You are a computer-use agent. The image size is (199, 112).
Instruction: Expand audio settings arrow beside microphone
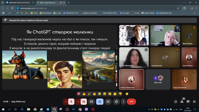coord(66,101)
